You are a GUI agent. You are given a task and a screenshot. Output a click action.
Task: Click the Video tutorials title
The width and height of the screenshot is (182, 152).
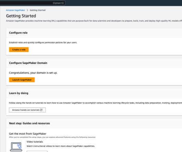click(35, 142)
